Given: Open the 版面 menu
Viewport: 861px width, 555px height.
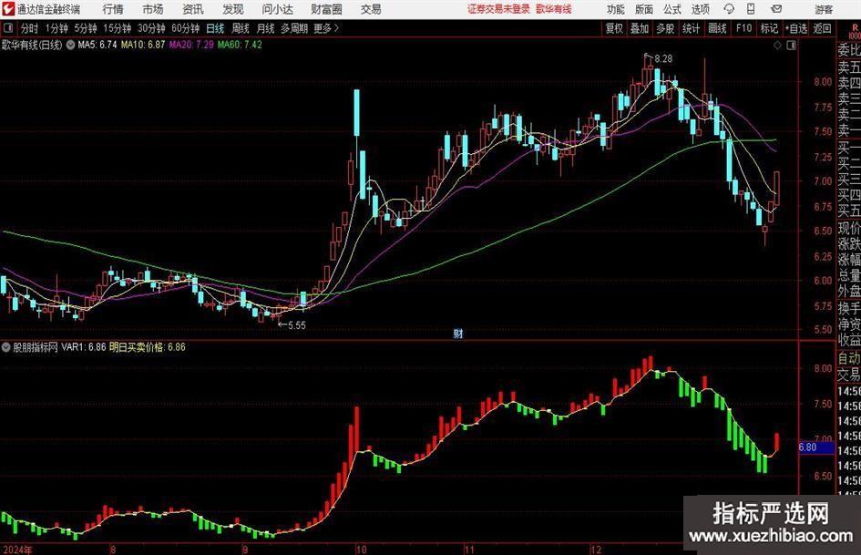Looking at the screenshot, I should tap(644, 9).
